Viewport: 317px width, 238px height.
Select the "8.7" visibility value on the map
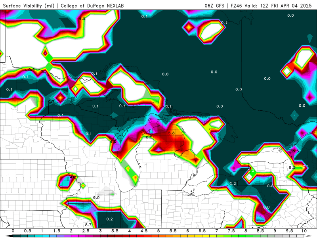(x=88, y=225)
